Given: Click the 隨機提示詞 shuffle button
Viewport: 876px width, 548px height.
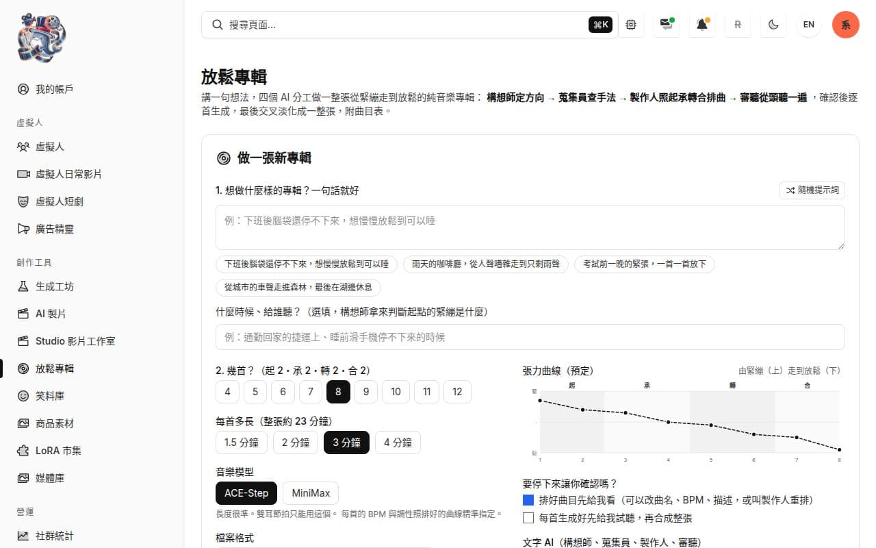Looking at the screenshot, I should pos(812,190).
